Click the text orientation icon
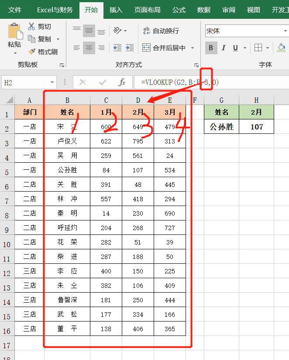 click(x=117, y=31)
